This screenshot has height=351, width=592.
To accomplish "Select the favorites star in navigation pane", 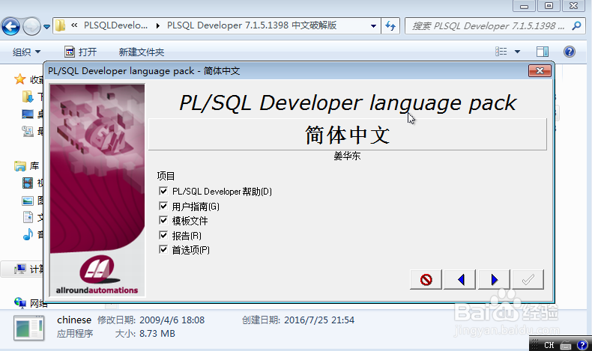I will pos(19,79).
